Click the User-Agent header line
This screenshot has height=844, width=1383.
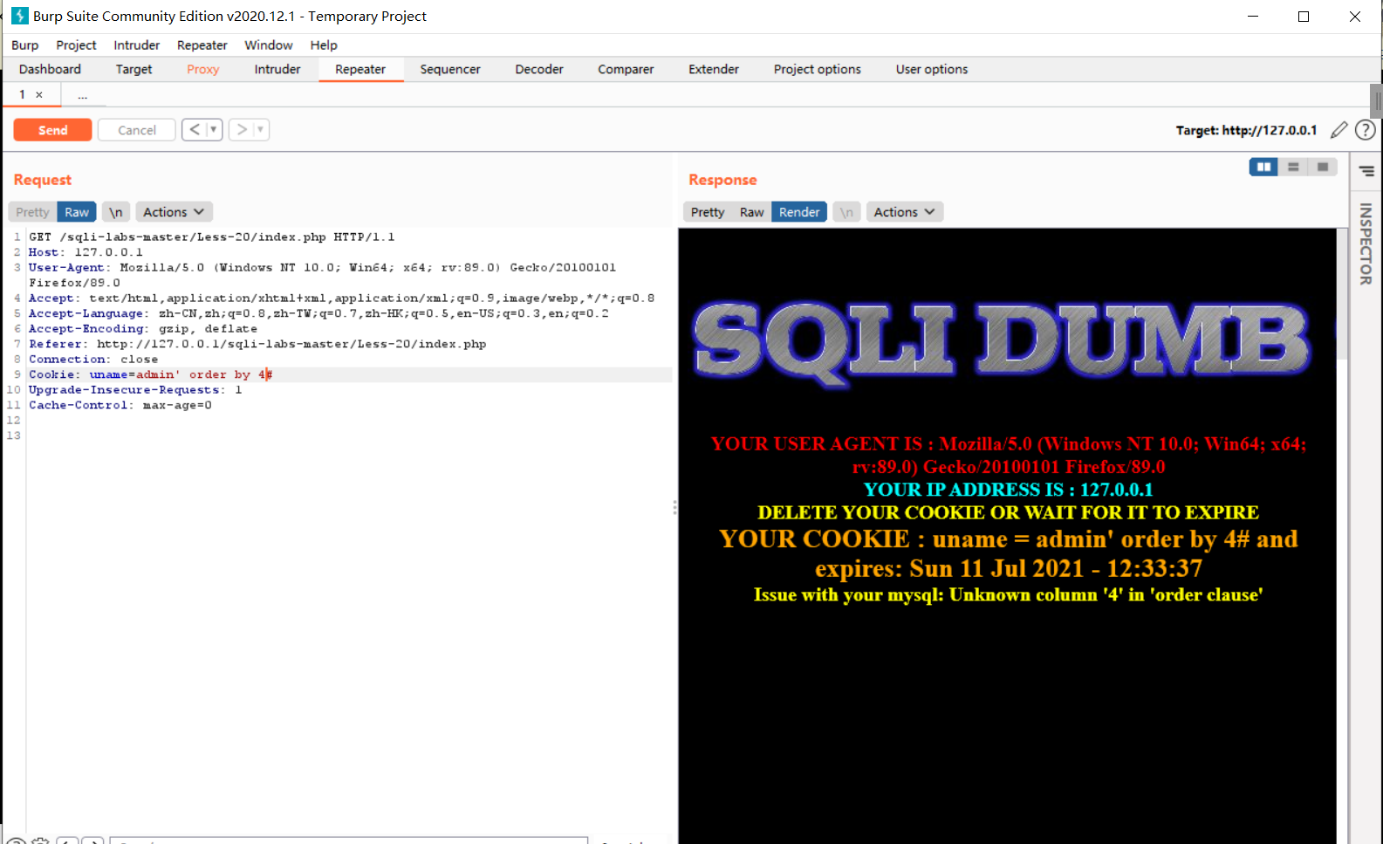pyautogui.click(x=322, y=275)
